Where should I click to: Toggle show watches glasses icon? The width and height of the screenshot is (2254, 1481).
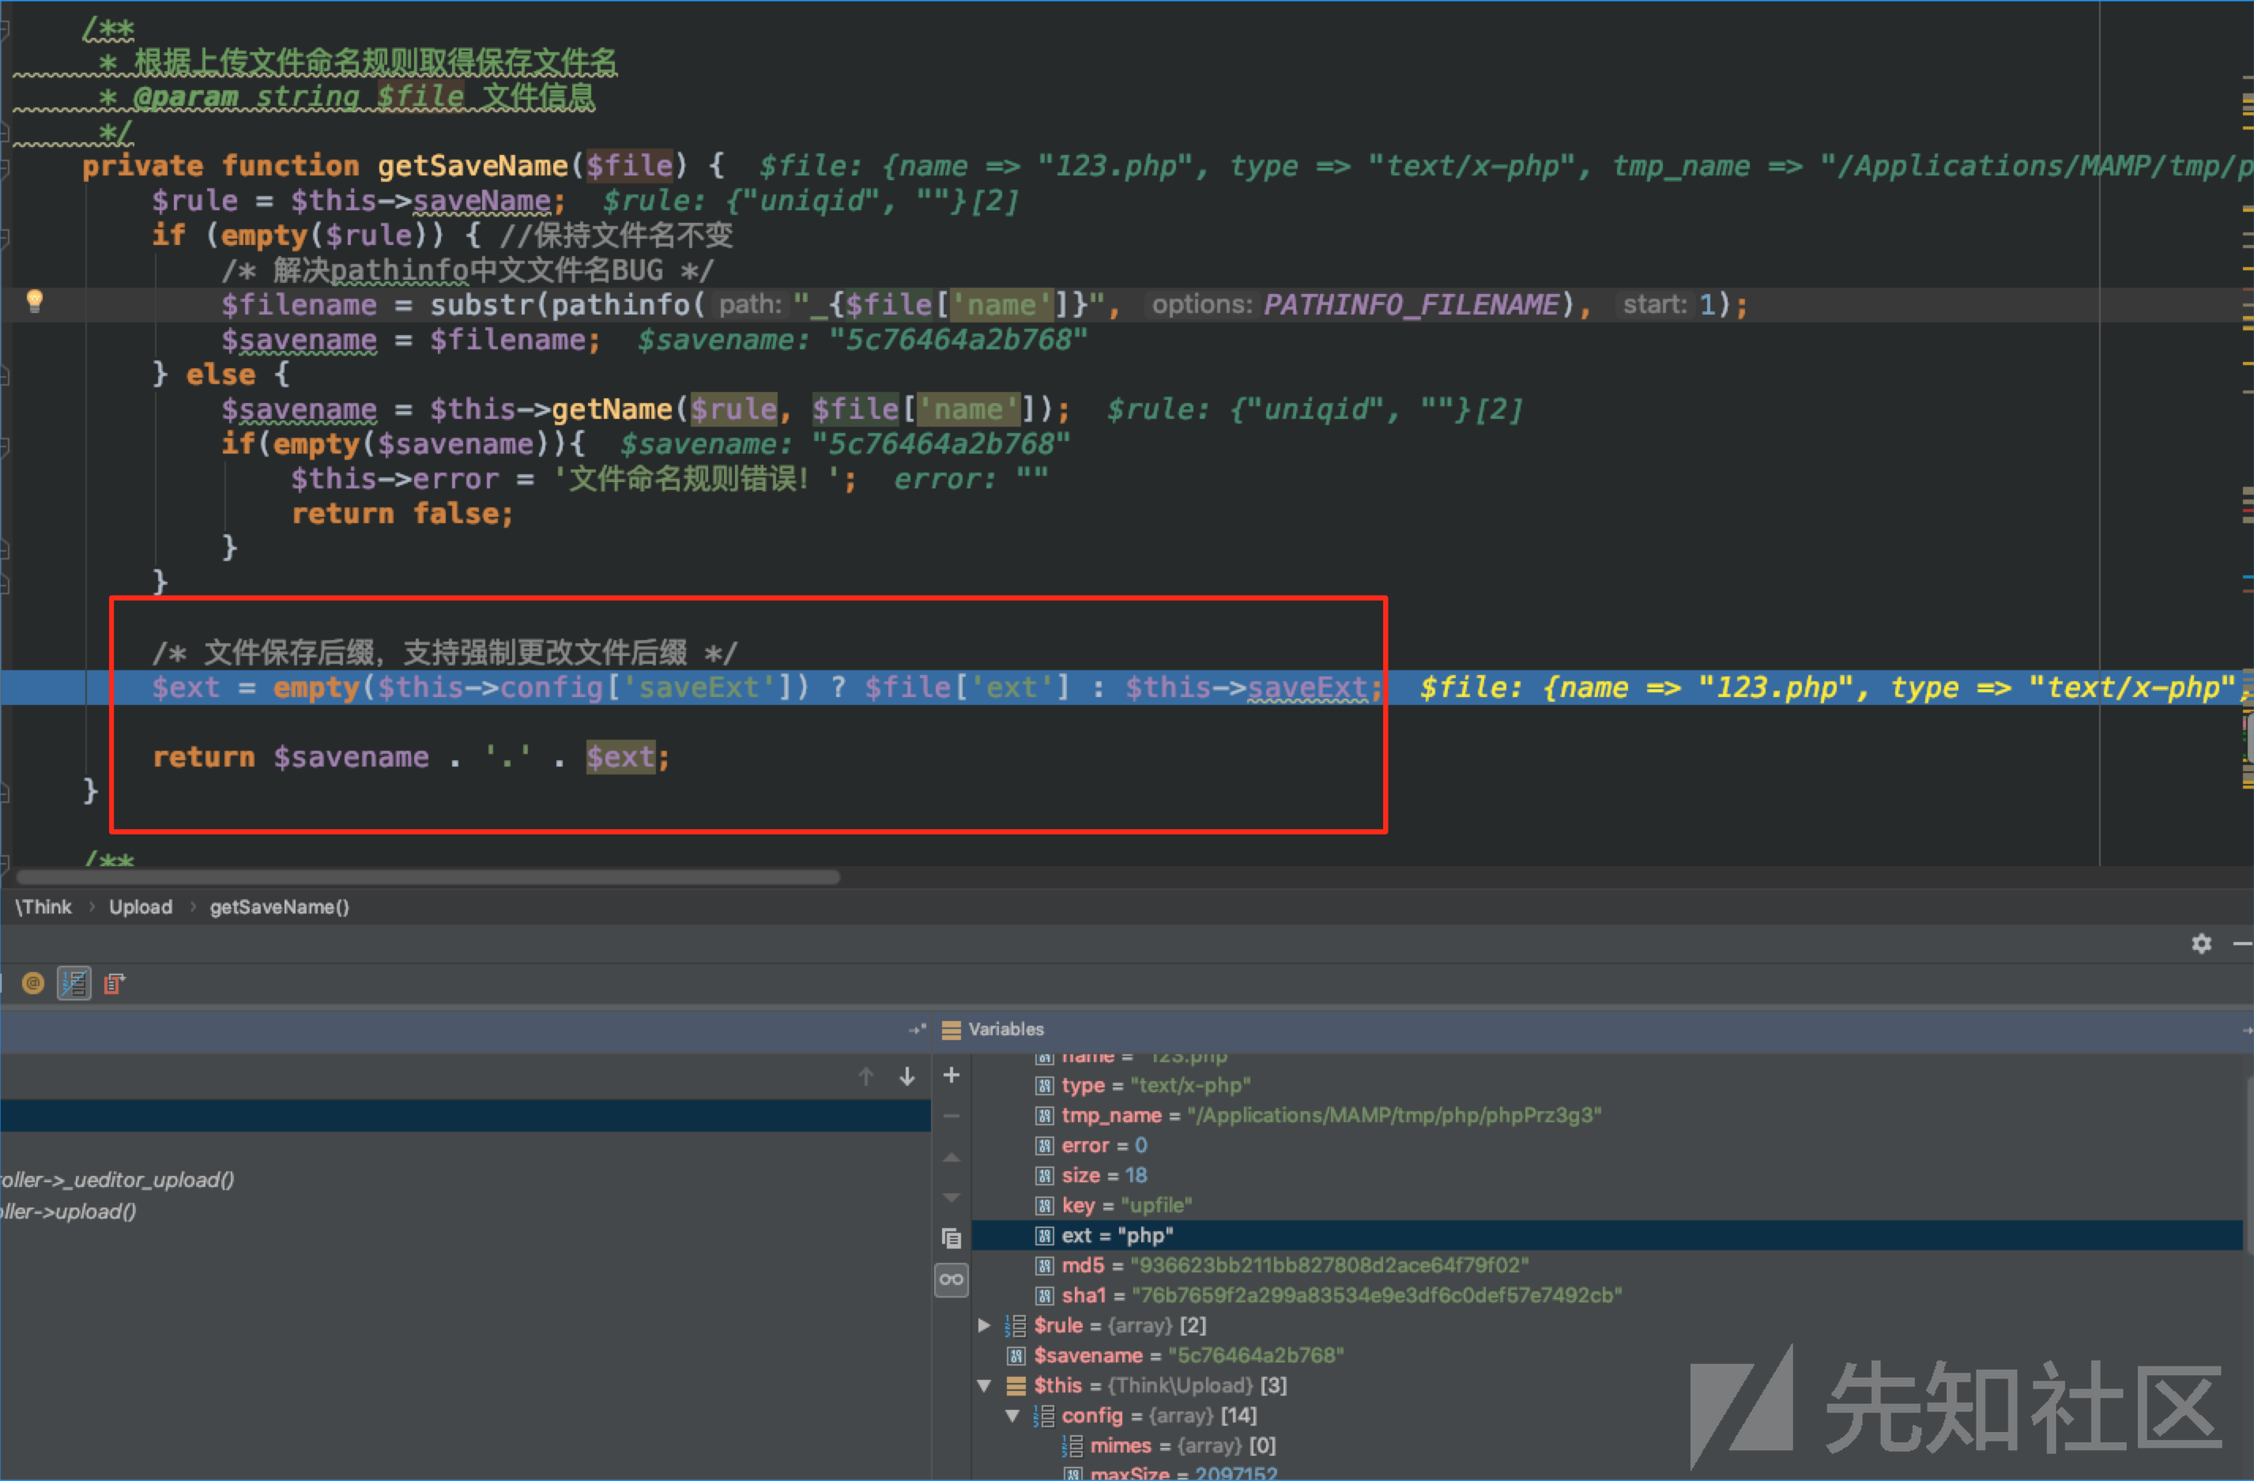(x=952, y=1280)
